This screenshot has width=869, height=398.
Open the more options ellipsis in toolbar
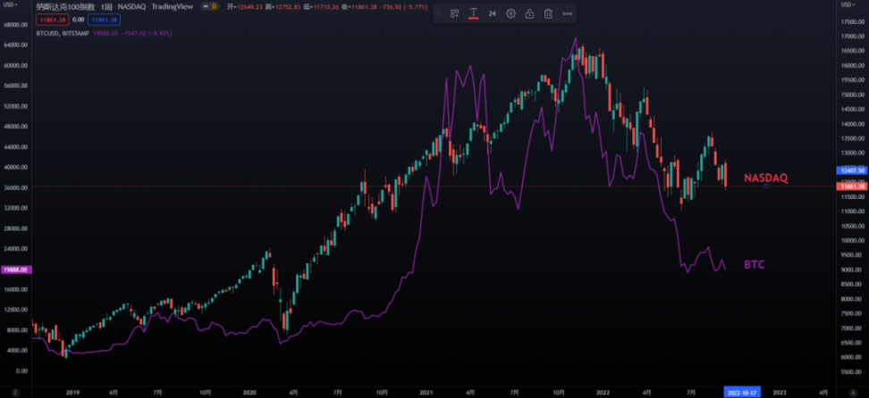pyautogui.click(x=568, y=14)
